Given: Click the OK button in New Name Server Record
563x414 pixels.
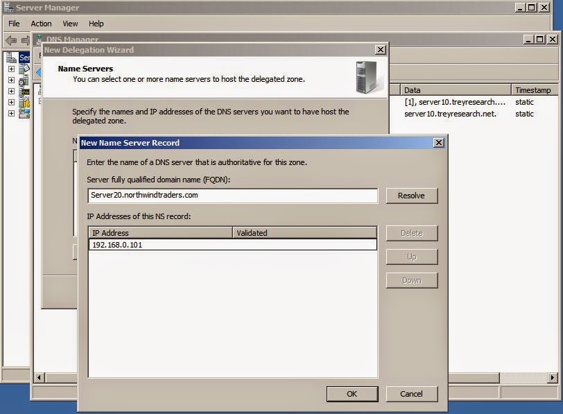Looking at the screenshot, I should click(x=352, y=394).
